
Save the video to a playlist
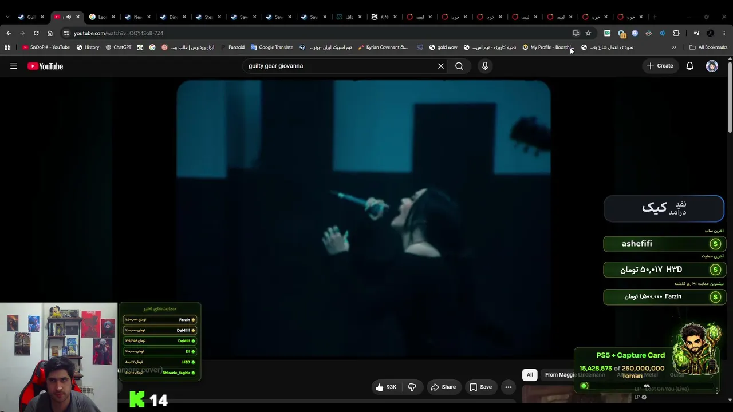click(480, 387)
